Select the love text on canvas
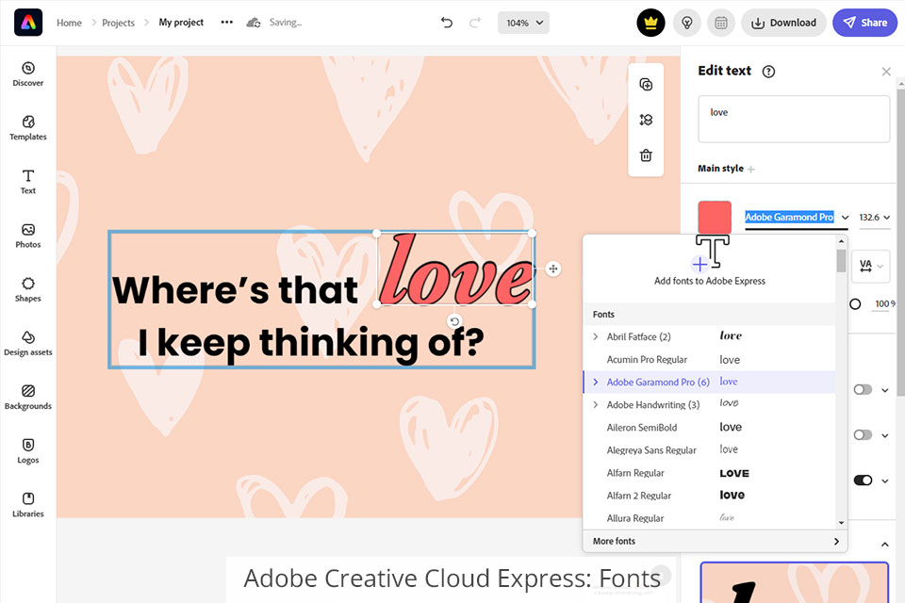905x603 pixels. tap(454, 269)
